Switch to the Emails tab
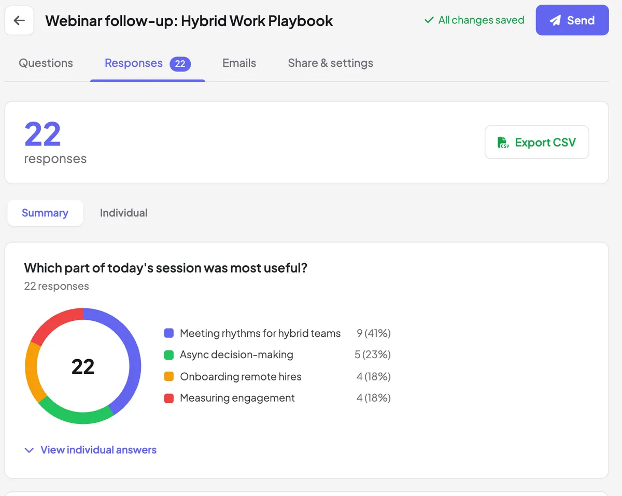The height and width of the screenshot is (496, 622). click(239, 63)
